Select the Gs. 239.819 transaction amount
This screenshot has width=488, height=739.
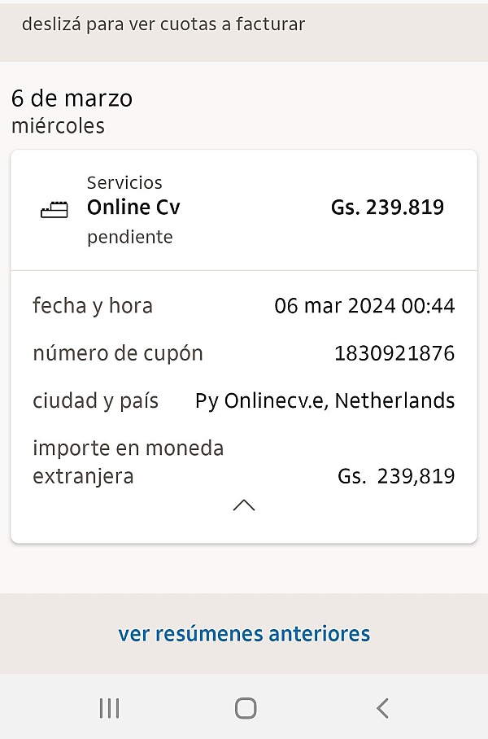point(387,208)
